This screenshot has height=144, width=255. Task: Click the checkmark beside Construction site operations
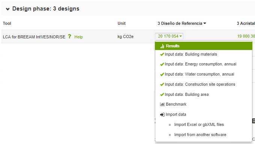coord(162,85)
